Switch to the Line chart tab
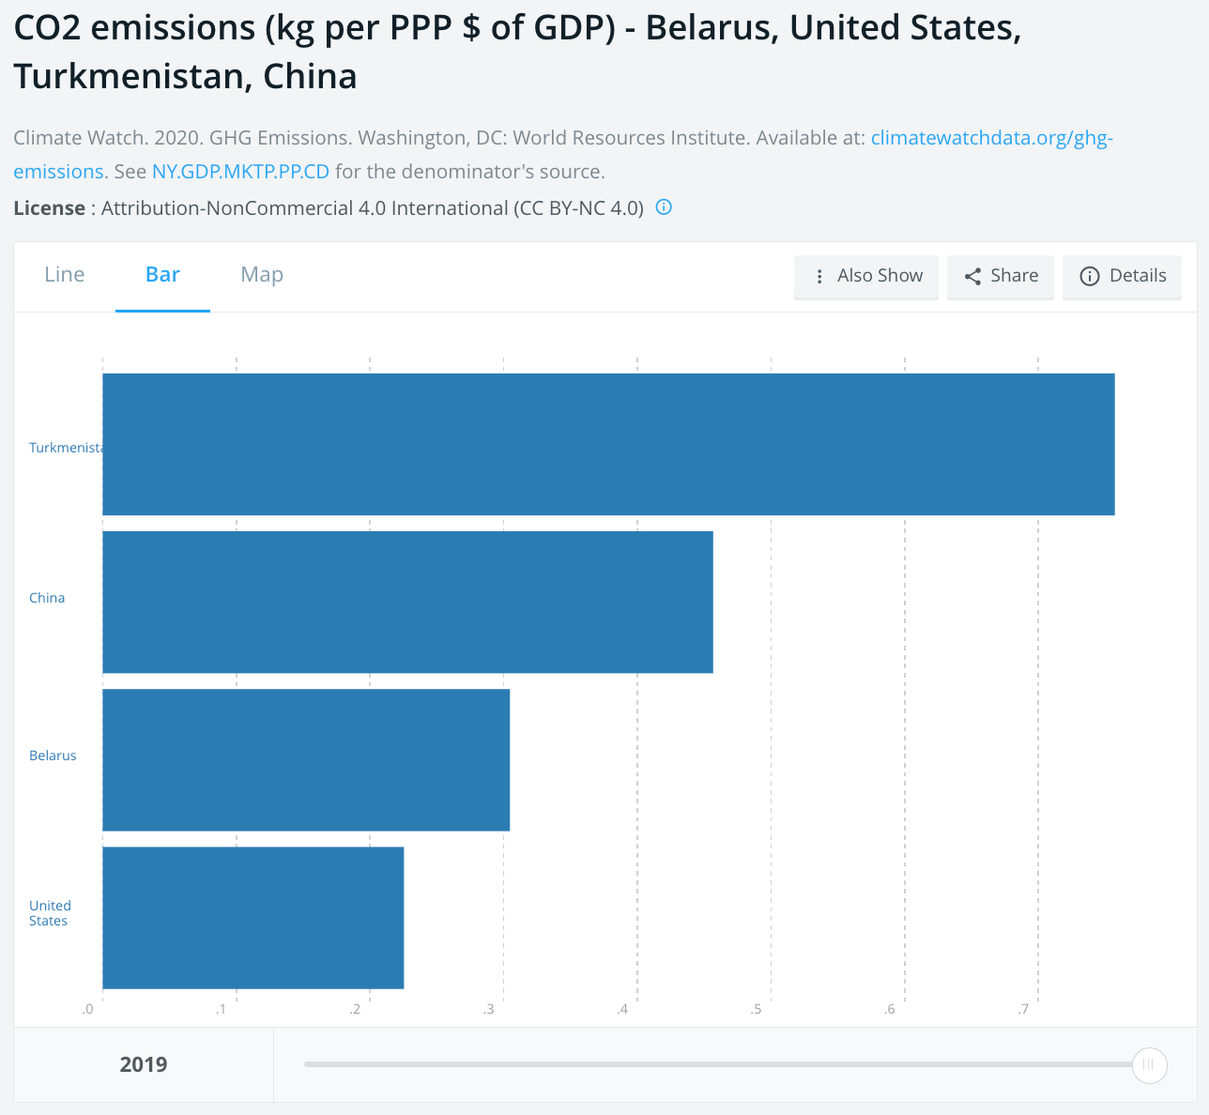Viewport: 1209px width, 1115px height. [x=65, y=275]
